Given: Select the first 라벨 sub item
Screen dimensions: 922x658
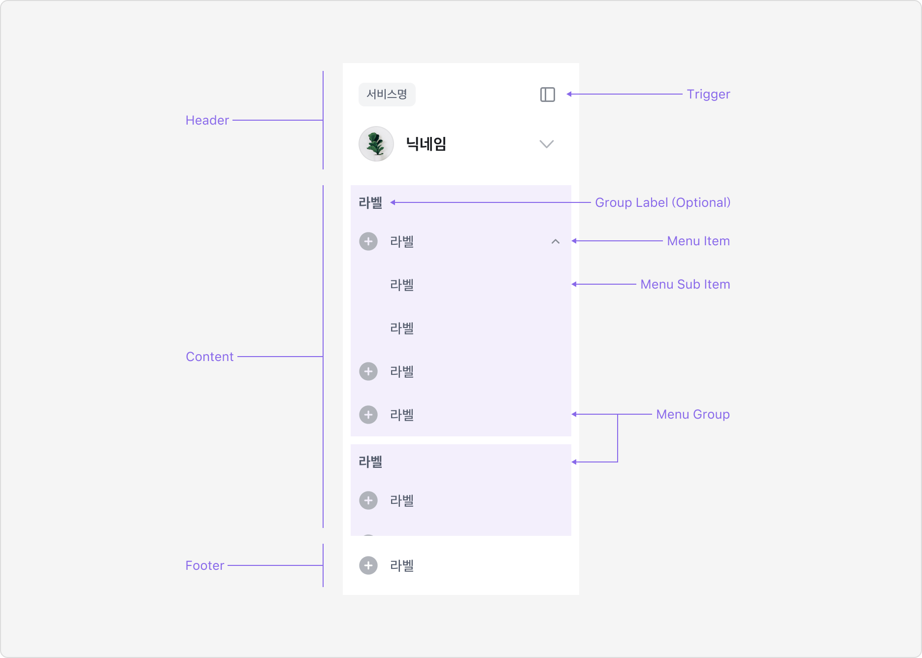Looking at the screenshot, I should [x=461, y=285].
